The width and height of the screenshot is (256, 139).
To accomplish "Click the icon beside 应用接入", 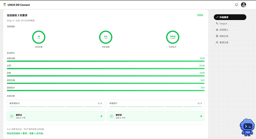I will pyautogui.click(x=217, y=30).
